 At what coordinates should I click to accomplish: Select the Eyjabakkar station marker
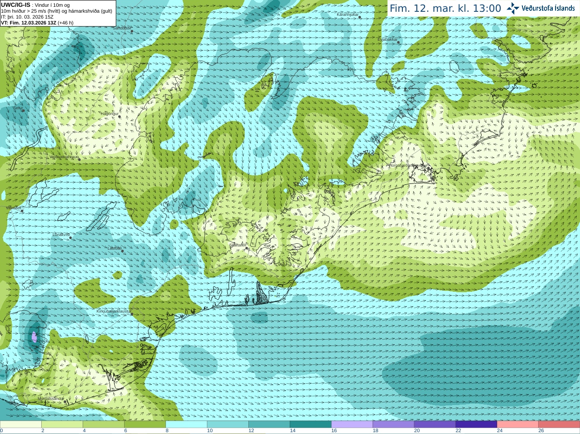399,42
